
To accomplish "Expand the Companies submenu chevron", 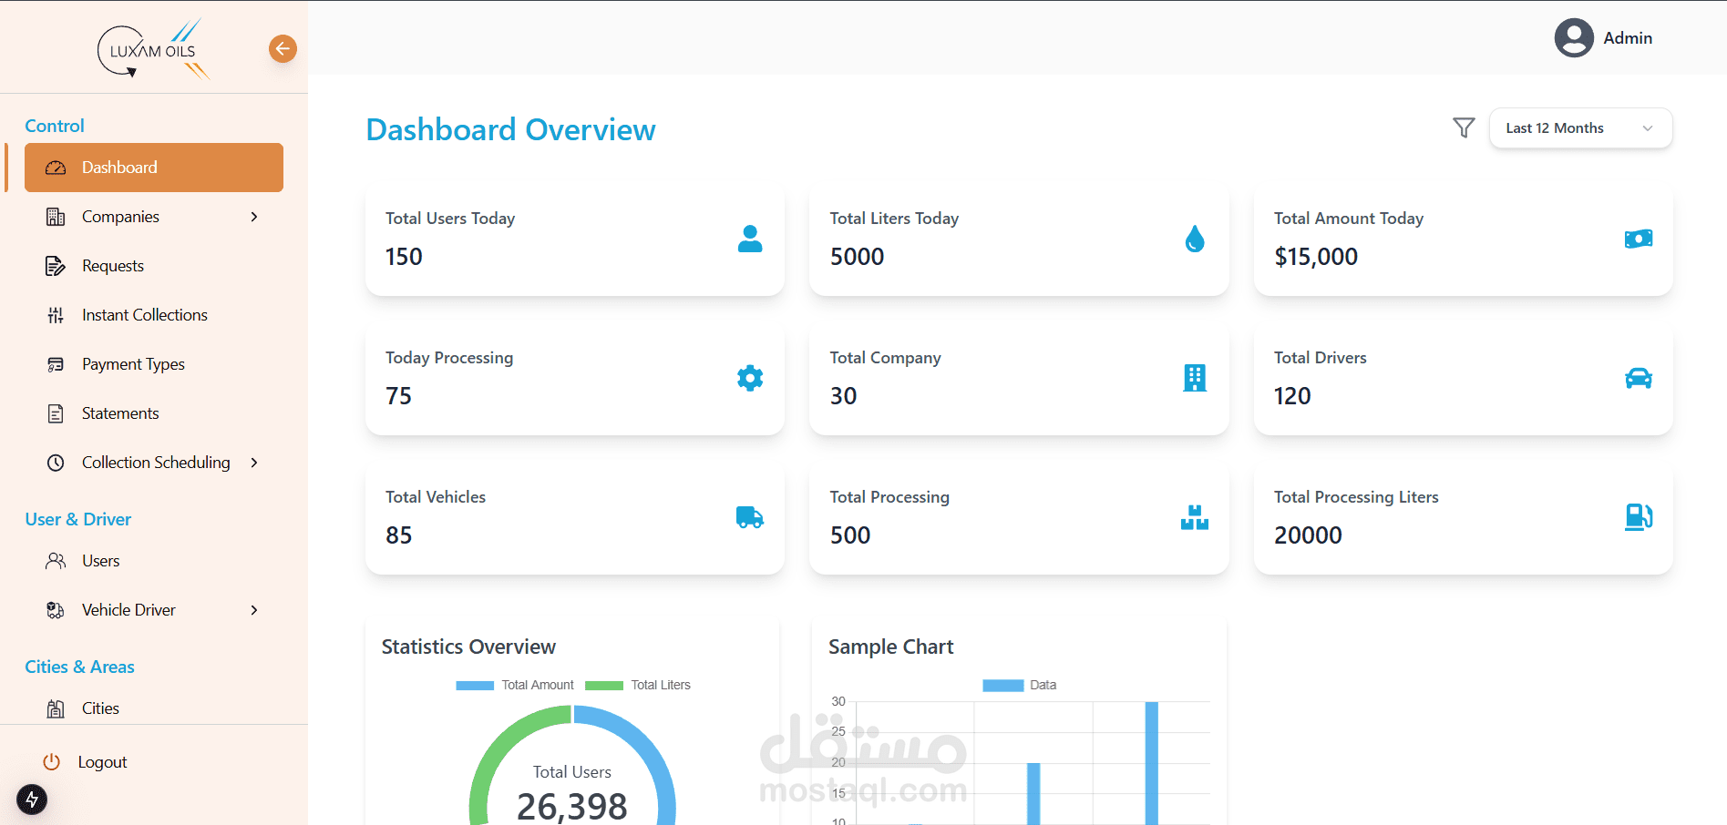I will [254, 217].
